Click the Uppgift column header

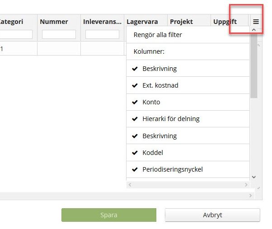[x=225, y=22]
